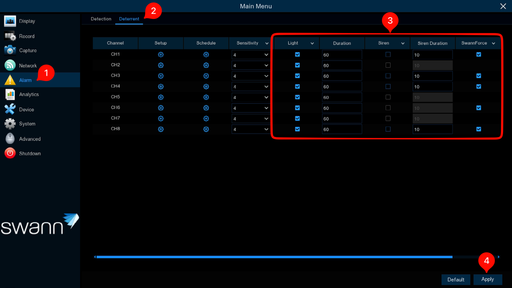Expand the SwannForce column header dropdown
Screen dimensions: 512x288
494,44
